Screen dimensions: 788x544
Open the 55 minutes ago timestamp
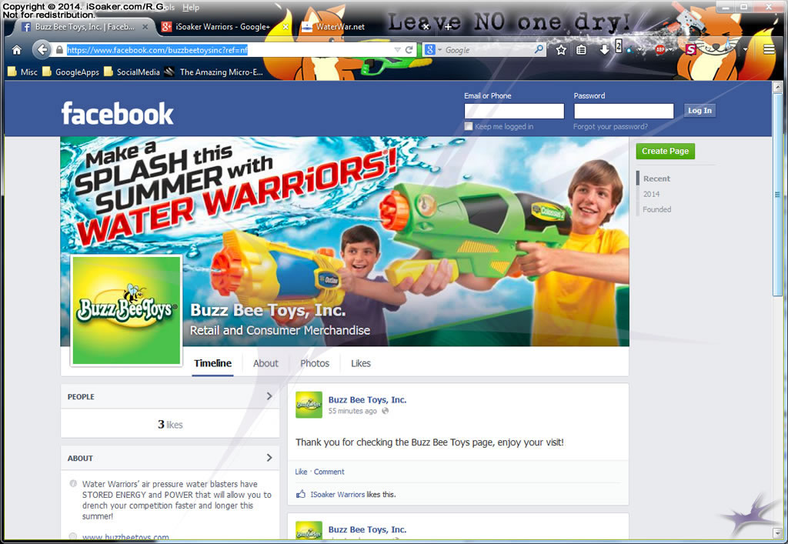click(352, 411)
